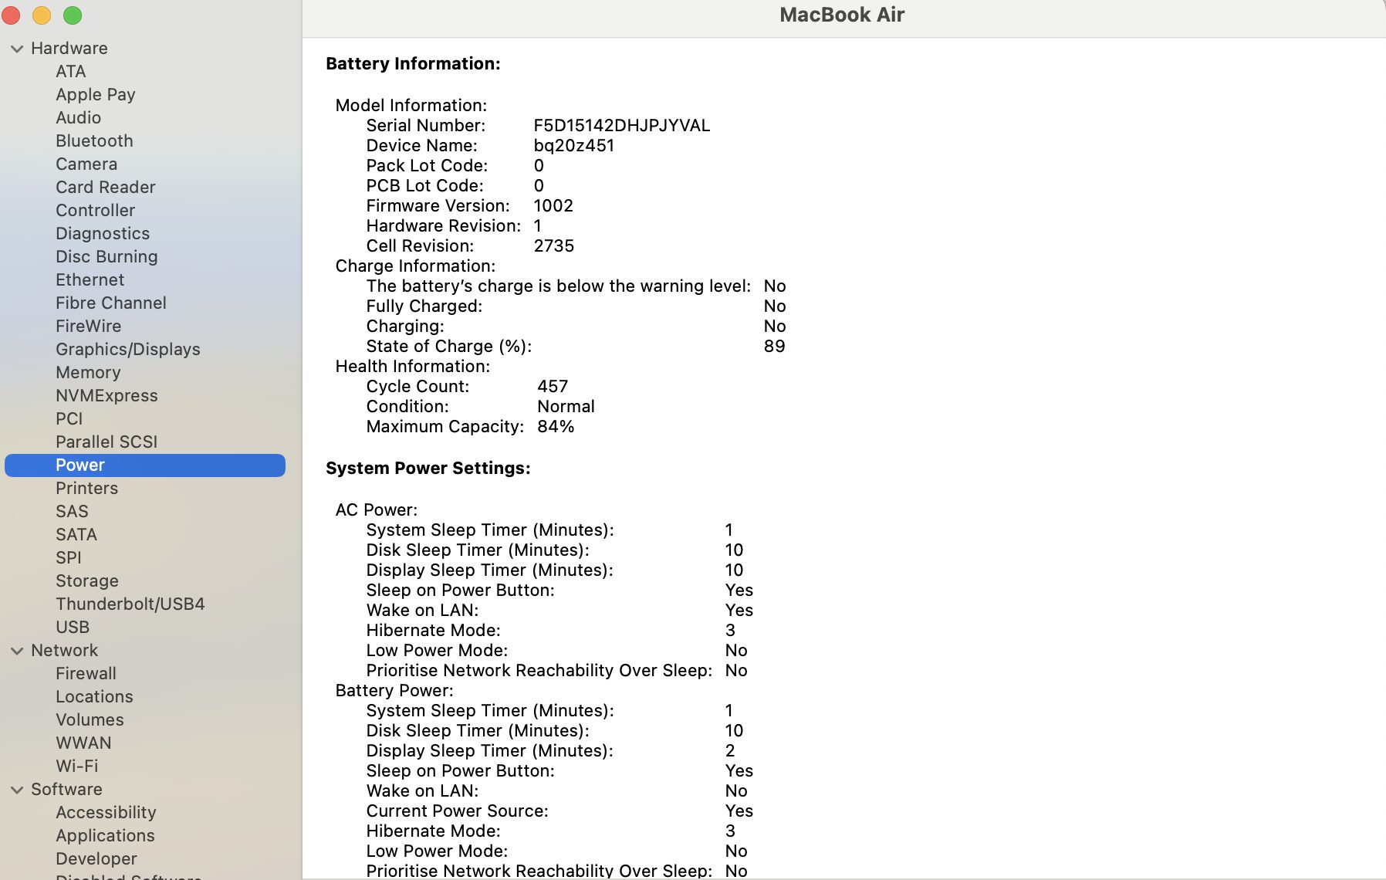Screen dimensions: 1386x880
Task: Click the State of Charge value 89
Action: coord(774,346)
